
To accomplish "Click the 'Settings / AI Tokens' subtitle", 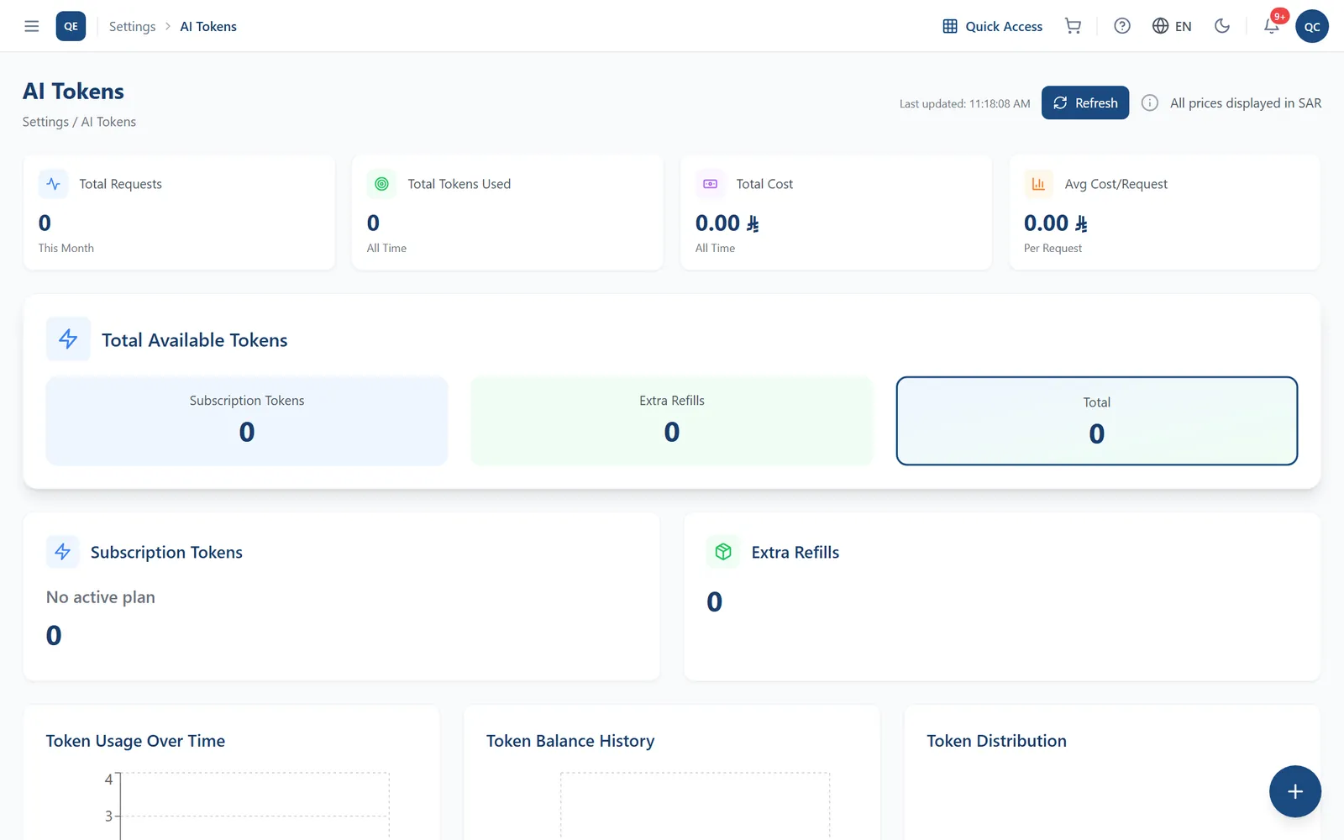I will (79, 122).
